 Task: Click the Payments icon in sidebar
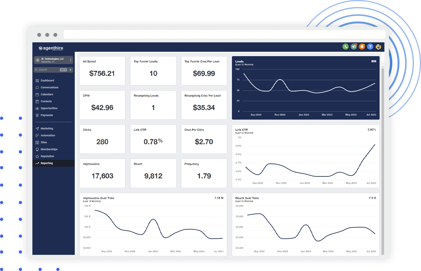point(37,115)
